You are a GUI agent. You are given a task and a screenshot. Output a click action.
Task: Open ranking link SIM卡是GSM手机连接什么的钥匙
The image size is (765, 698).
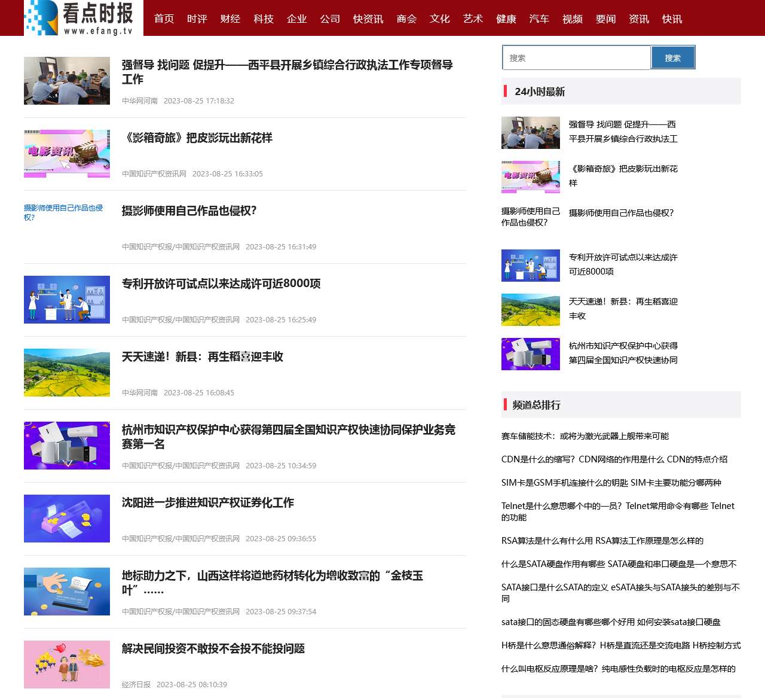point(611,483)
